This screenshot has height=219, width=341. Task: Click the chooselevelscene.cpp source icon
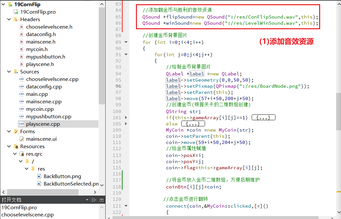[x=21, y=79]
